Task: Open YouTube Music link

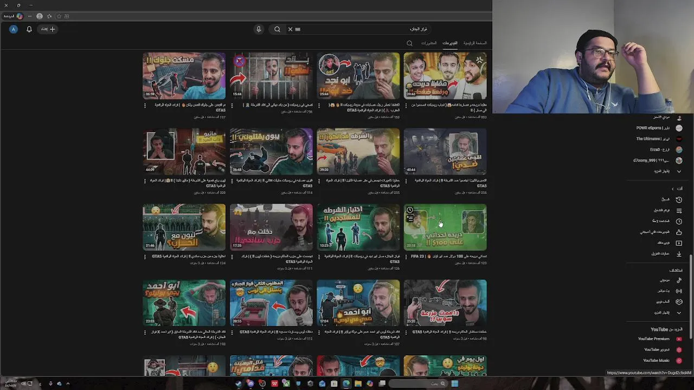Action: tap(663, 361)
